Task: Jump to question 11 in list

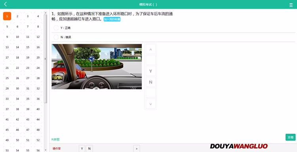Action: (x=28, y=37)
